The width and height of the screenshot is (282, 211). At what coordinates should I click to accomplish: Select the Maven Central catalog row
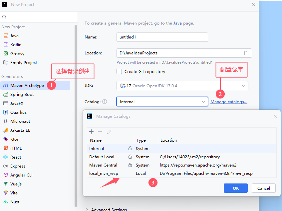(x=182, y=165)
